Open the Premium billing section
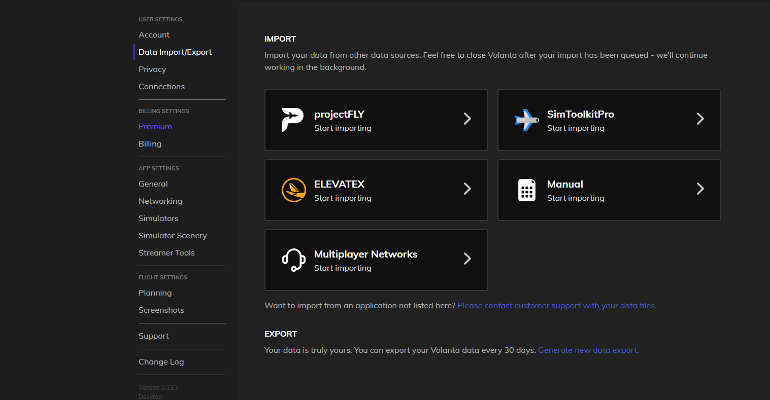The image size is (770, 400). (155, 127)
